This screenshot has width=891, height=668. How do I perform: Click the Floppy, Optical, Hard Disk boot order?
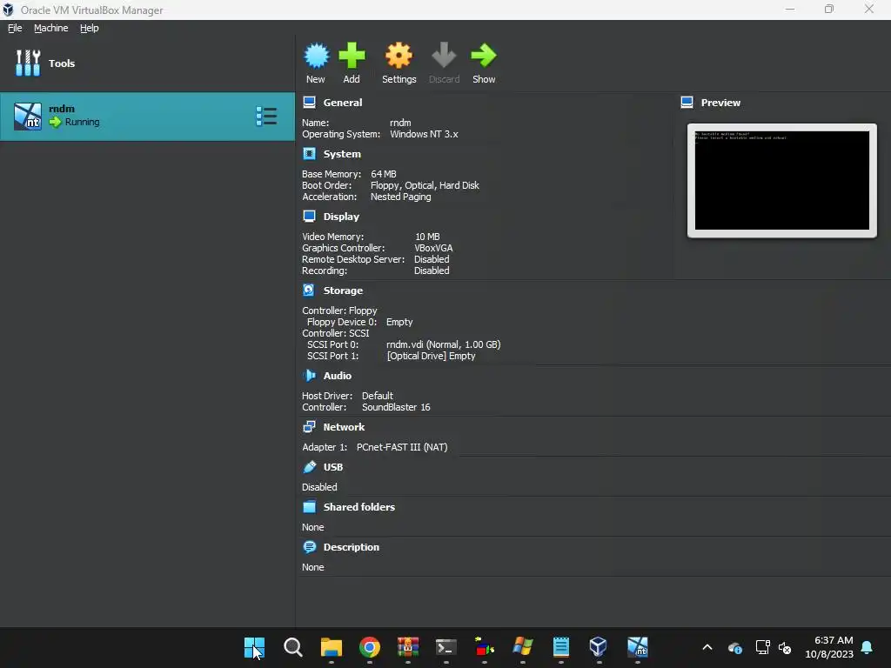(425, 185)
